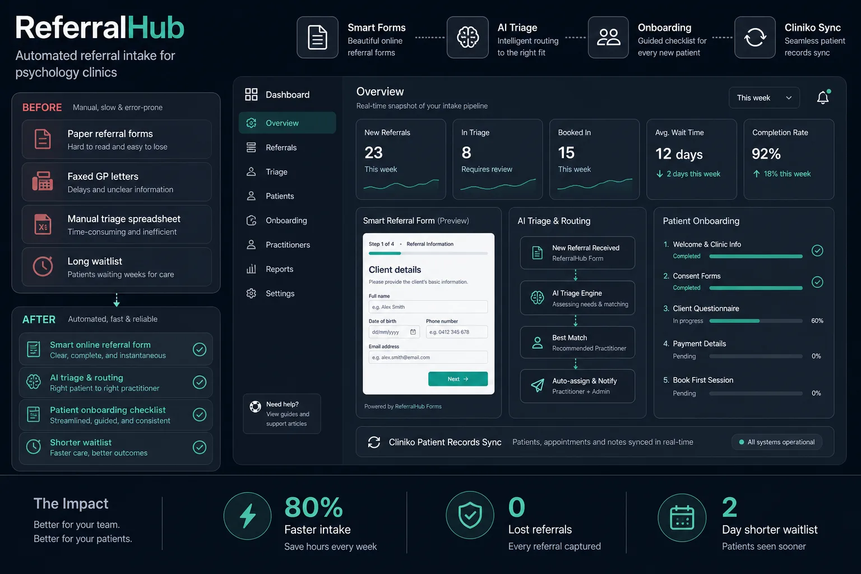Click the Step 1 of 4 form progress bar
This screenshot has height=574, width=861.
(428, 253)
